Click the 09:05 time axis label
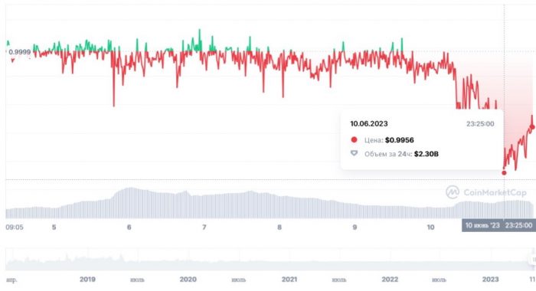 point(15,227)
